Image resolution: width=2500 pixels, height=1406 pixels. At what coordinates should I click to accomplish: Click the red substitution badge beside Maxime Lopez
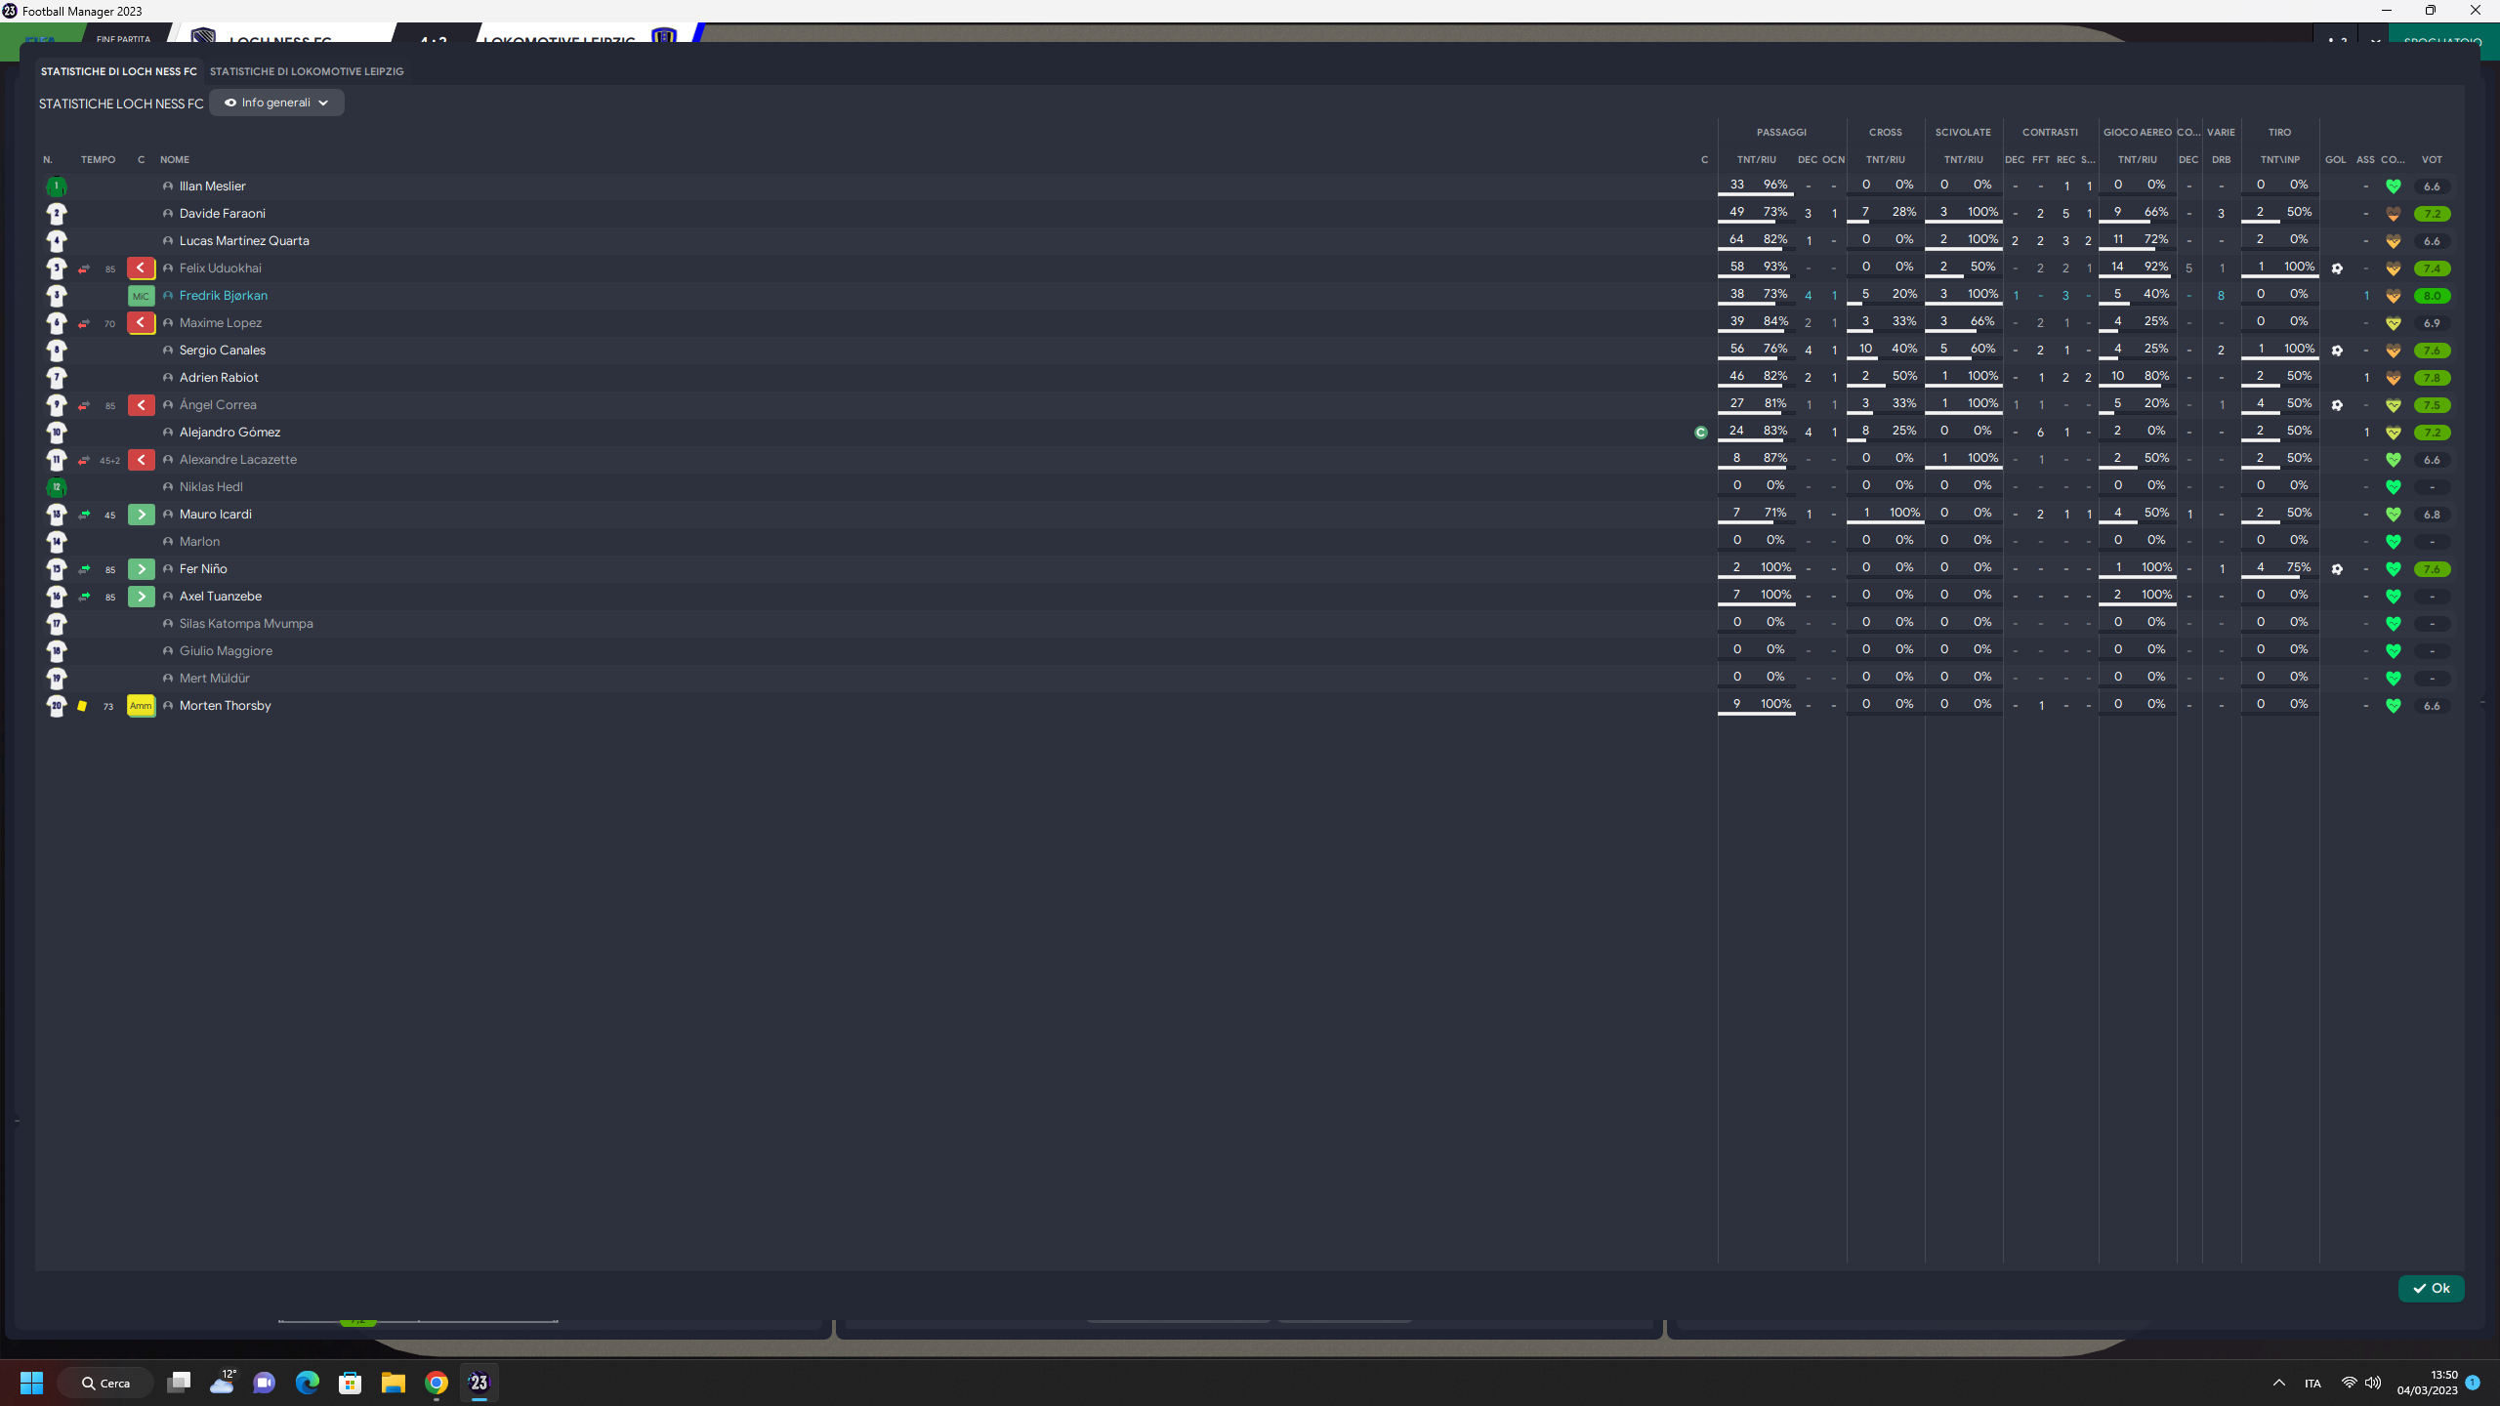141,322
